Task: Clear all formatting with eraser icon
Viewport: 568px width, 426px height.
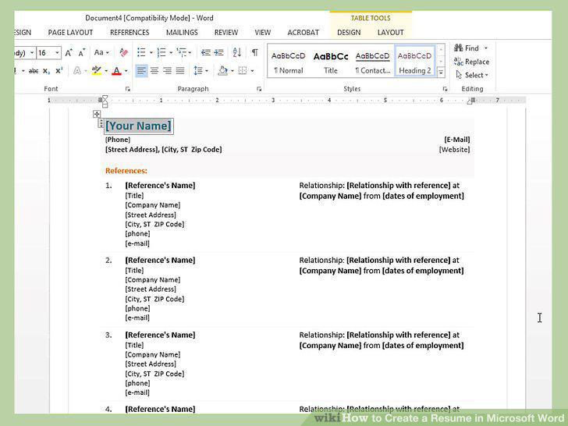Action: click(x=123, y=52)
